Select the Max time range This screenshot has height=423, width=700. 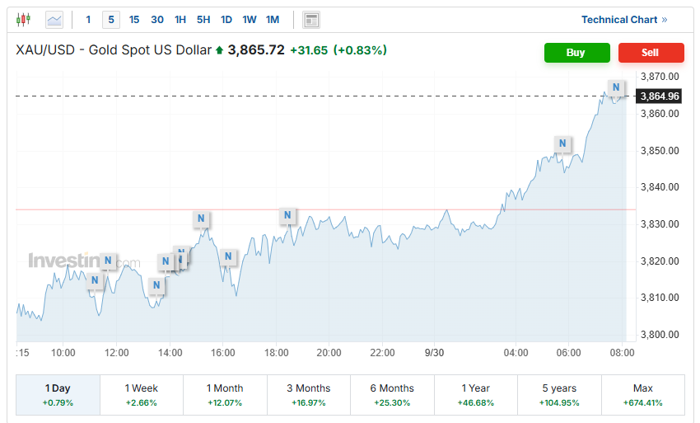tap(642, 395)
